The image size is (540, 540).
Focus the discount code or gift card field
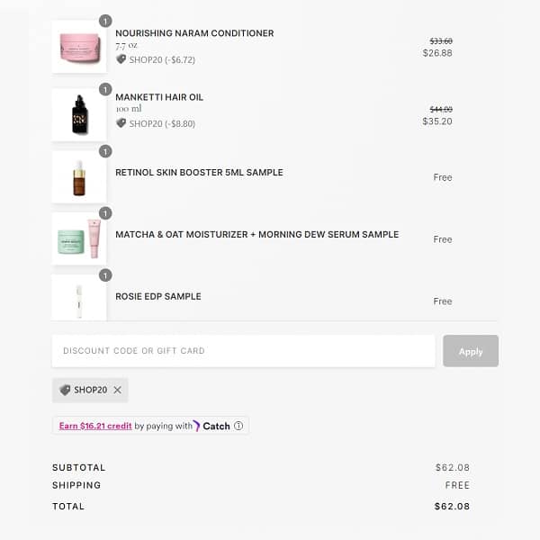(x=243, y=351)
